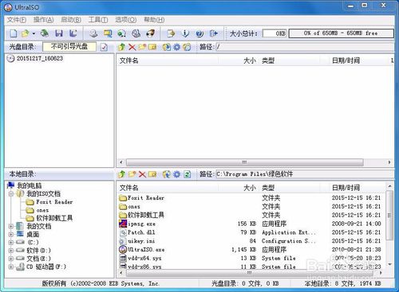Click the Save floppy disk icon
Screen dimensions: 399x292
59,33
